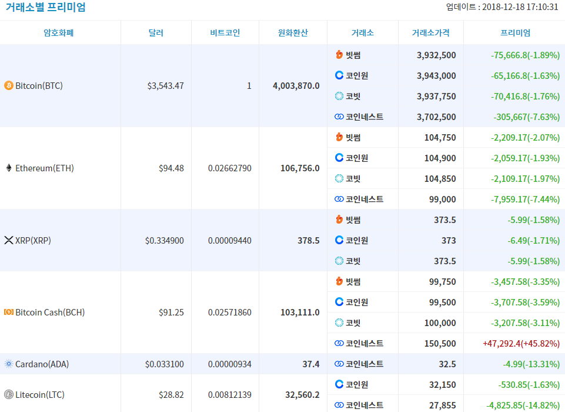Click the Ethereum diamond icon

[x=9, y=168]
